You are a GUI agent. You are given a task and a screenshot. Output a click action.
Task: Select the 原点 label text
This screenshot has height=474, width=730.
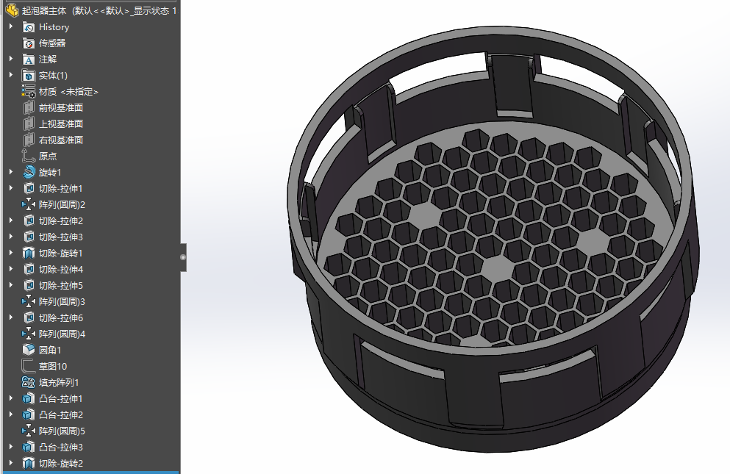(48, 157)
